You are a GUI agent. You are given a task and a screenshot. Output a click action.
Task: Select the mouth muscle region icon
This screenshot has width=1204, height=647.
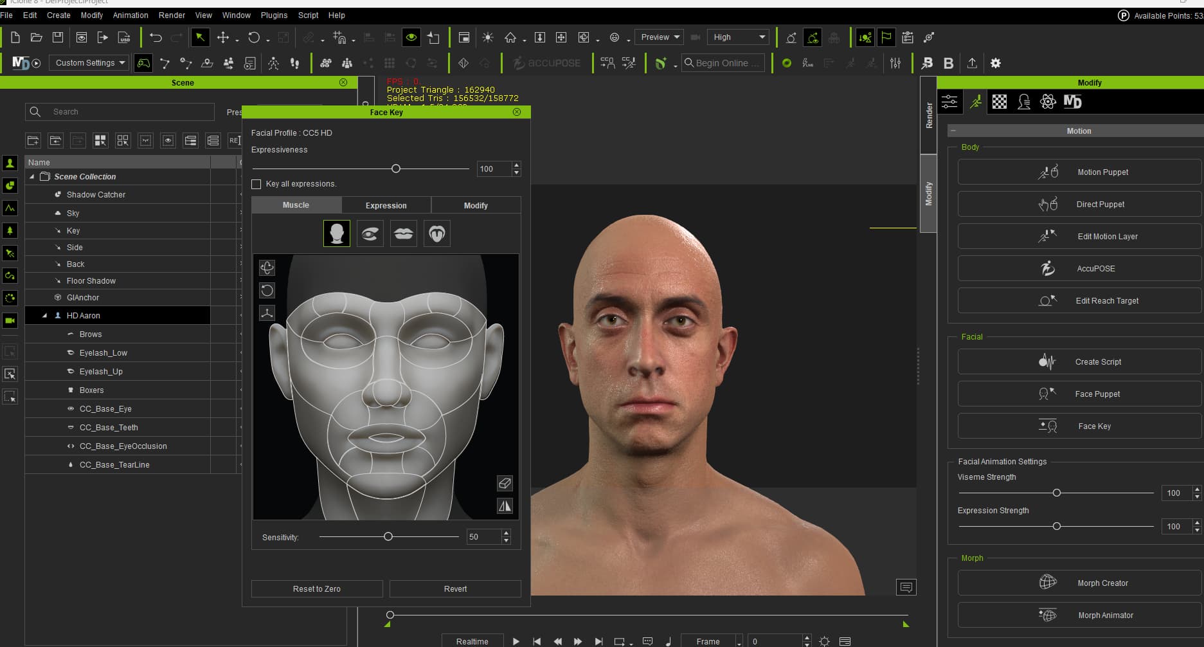click(404, 233)
